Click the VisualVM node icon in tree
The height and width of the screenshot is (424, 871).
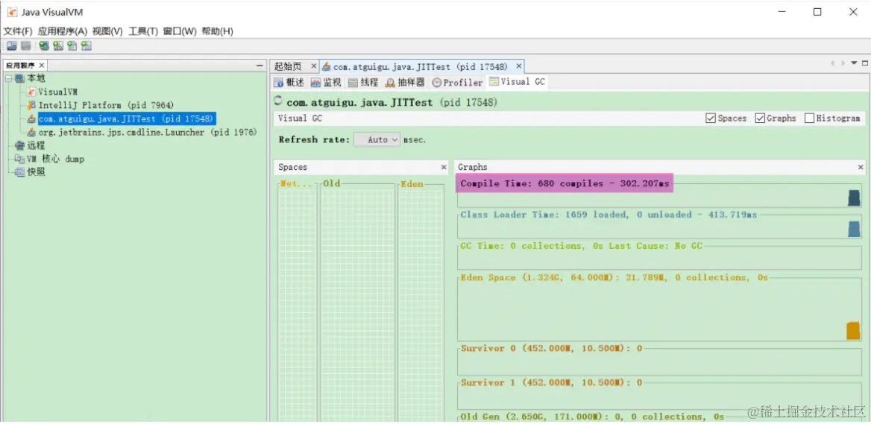coord(31,92)
